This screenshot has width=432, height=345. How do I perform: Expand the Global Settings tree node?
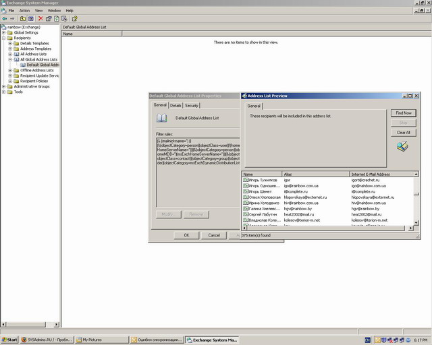tap(4, 32)
